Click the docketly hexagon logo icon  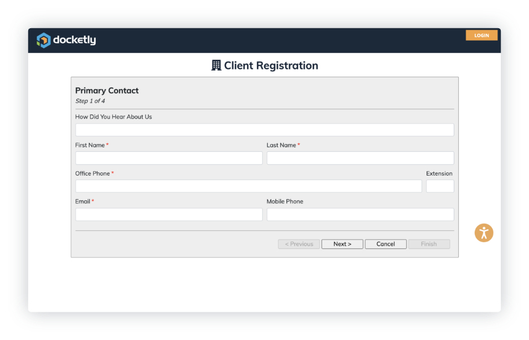point(44,40)
